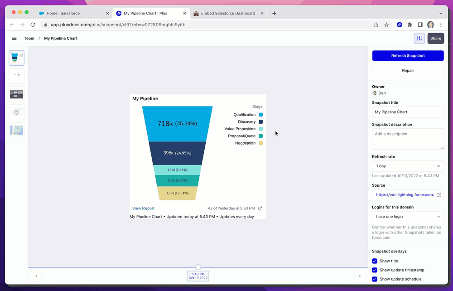This screenshot has width=453, height=291.
Task: Click the lock icon in address bar
Action: coord(45,25)
